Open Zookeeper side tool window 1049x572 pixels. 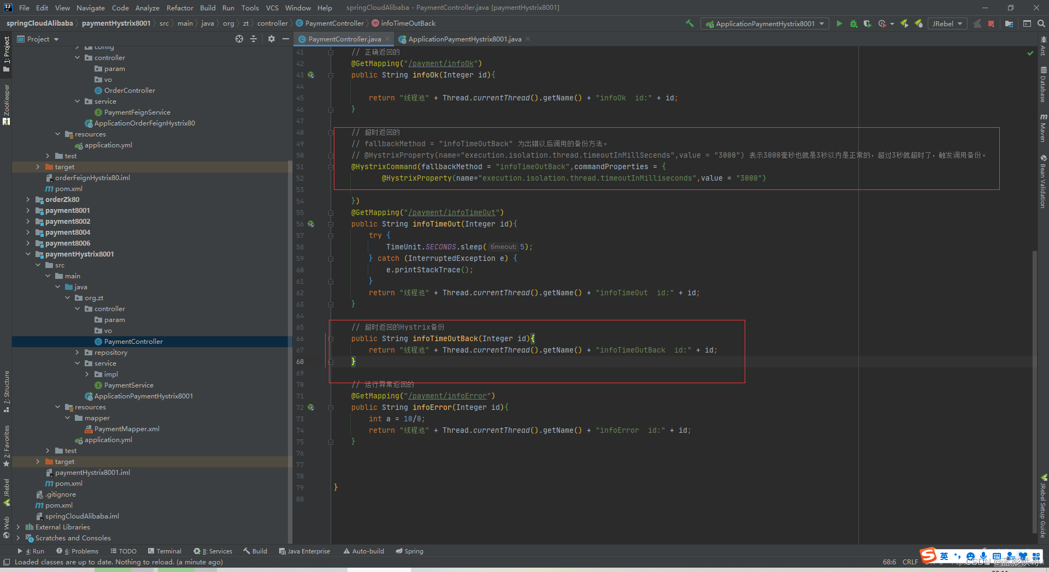pos(6,105)
